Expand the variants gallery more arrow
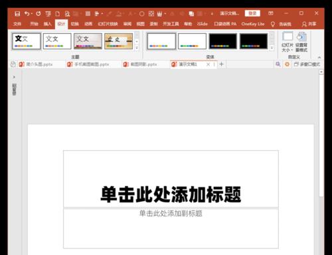Screen dimensions: 332x255 [x=272, y=48]
